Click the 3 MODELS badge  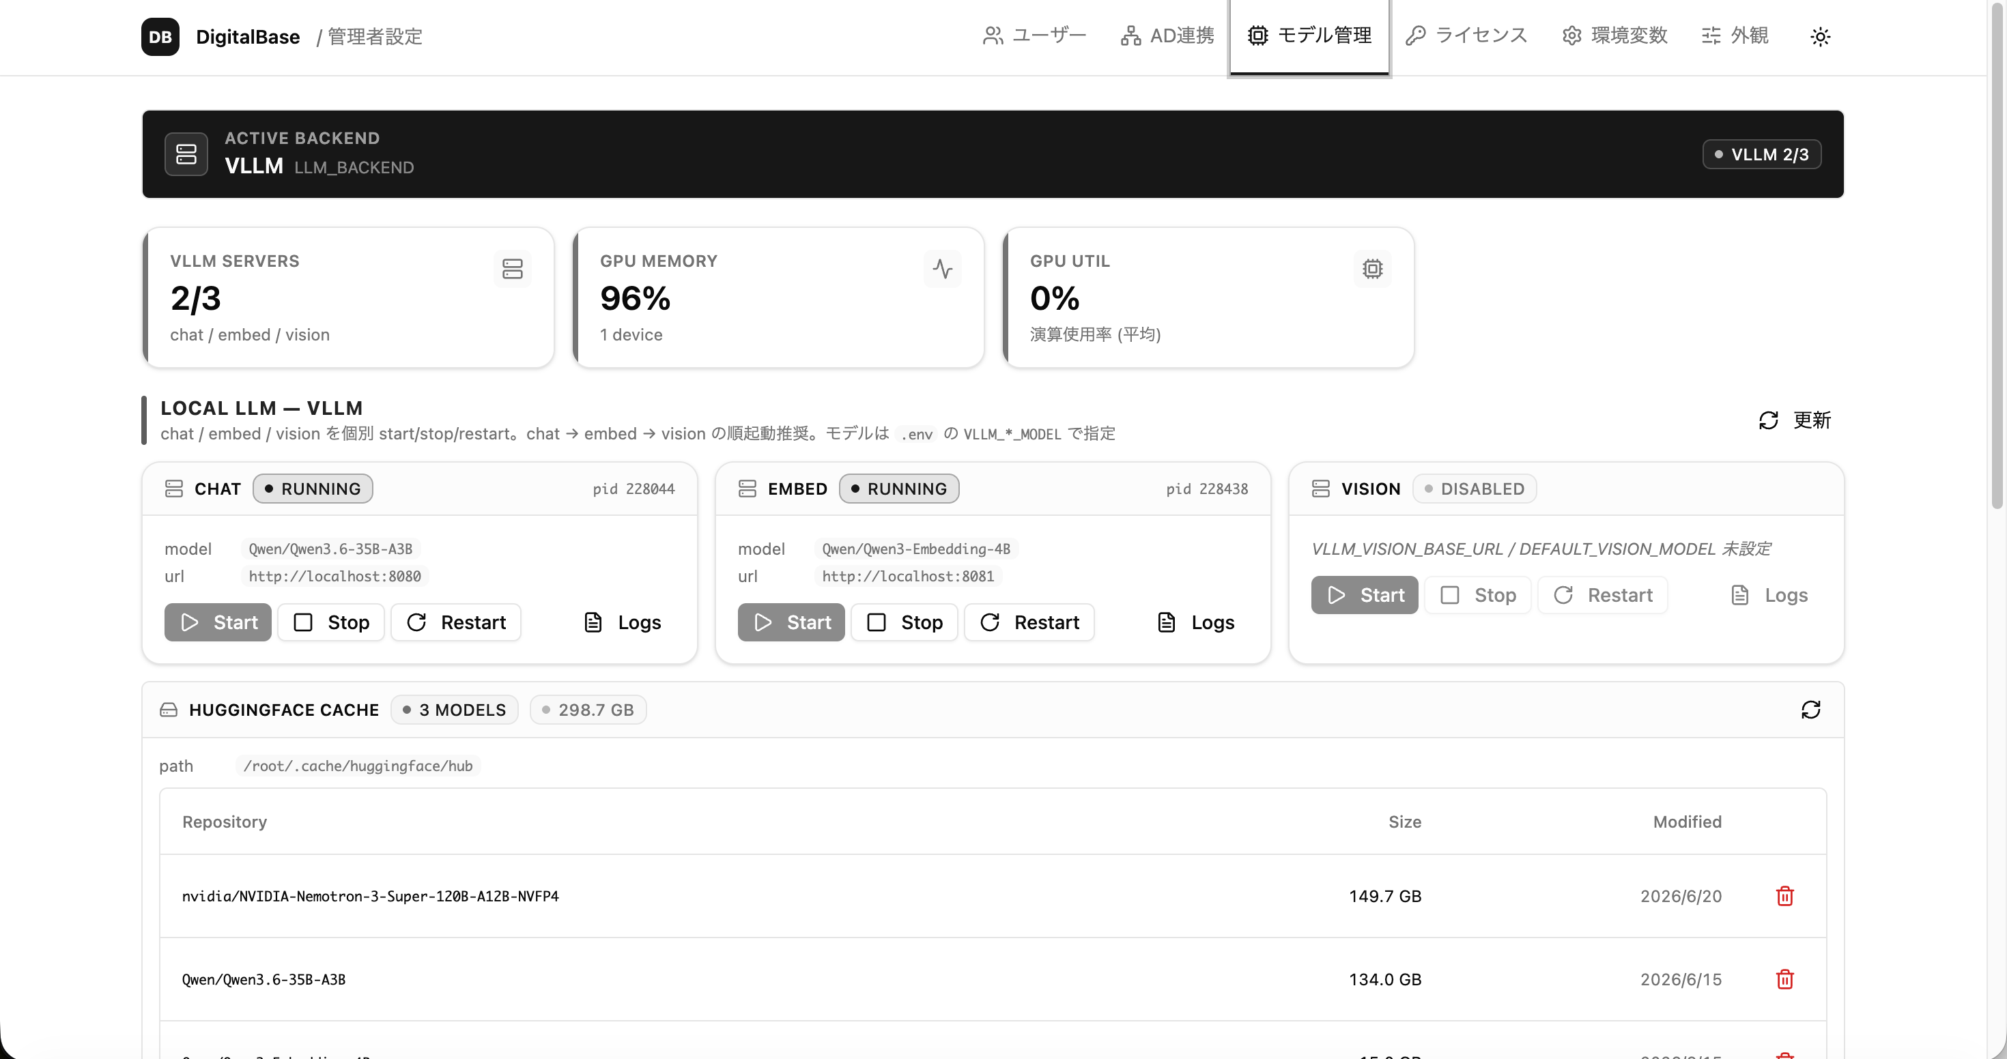pyautogui.click(x=454, y=710)
